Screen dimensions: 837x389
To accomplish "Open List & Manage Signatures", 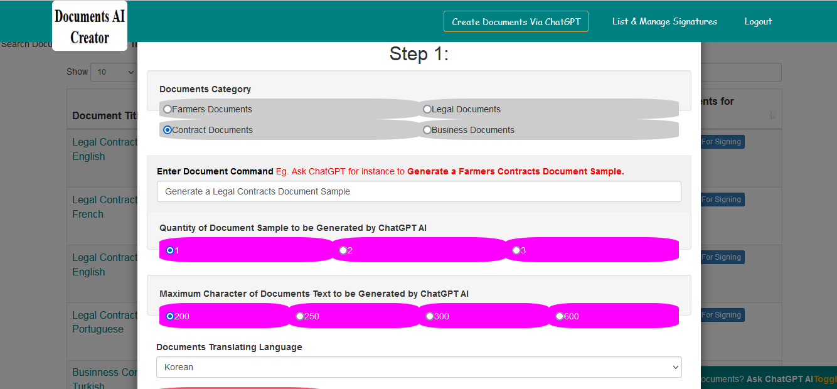I will (664, 21).
